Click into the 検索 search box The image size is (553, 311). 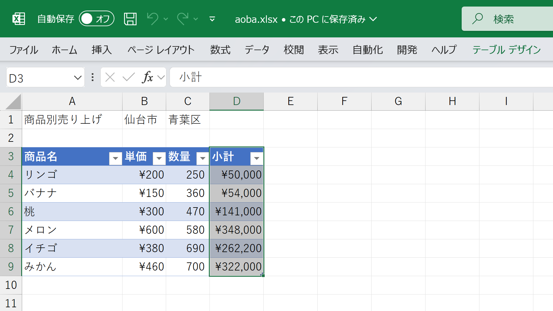[x=507, y=19]
